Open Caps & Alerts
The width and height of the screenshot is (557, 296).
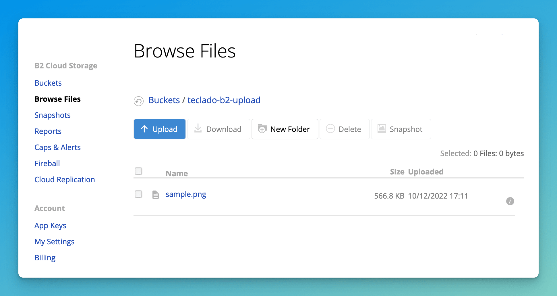pyautogui.click(x=57, y=147)
